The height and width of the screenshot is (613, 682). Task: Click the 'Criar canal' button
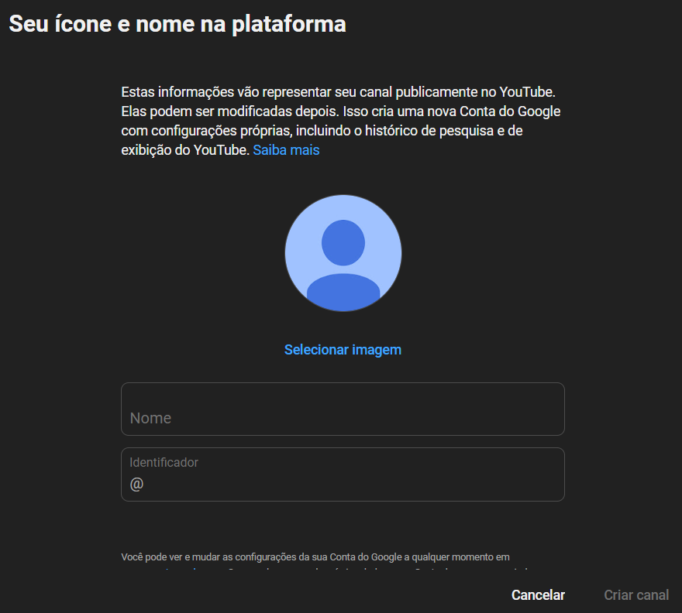pos(635,594)
